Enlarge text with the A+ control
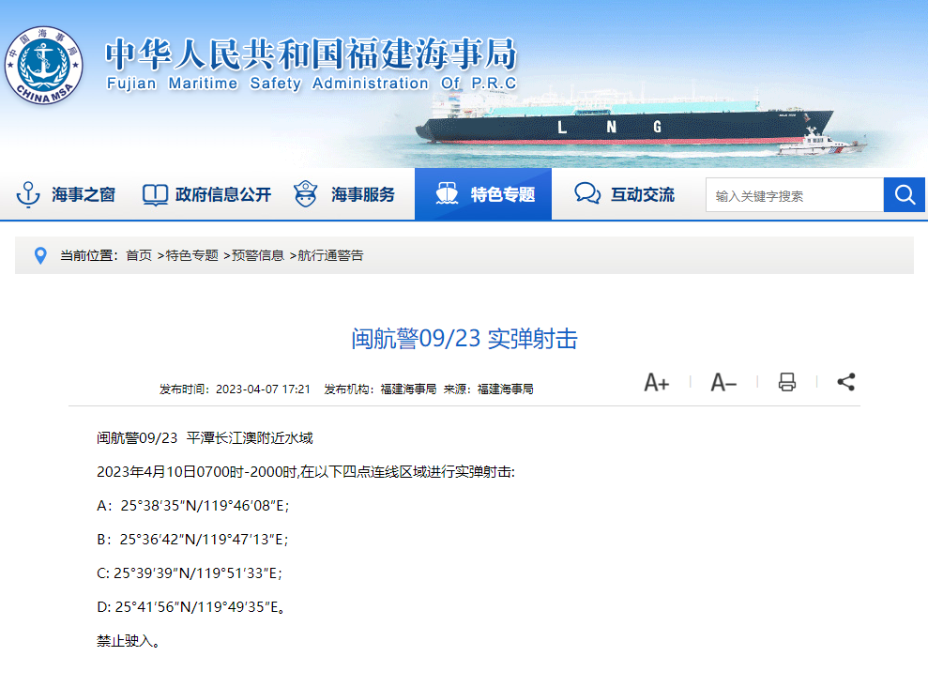 click(656, 382)
